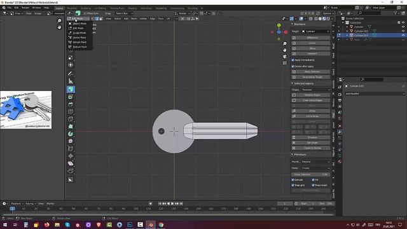The height and width of the screenshot is (229, 407).
Task: Click the blue Z axis on the gizmo
Action: coord(279,32)
